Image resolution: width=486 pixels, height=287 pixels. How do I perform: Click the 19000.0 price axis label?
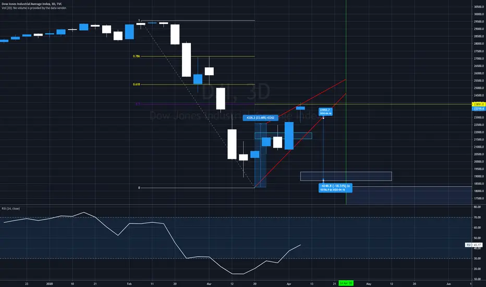pyautogui.click(x=479, y=176)
